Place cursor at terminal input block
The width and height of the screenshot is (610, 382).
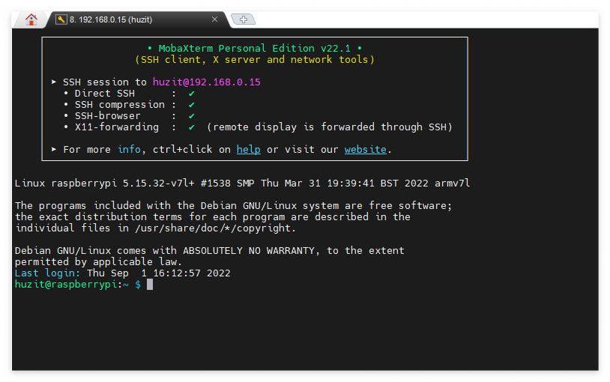(150, 285)
